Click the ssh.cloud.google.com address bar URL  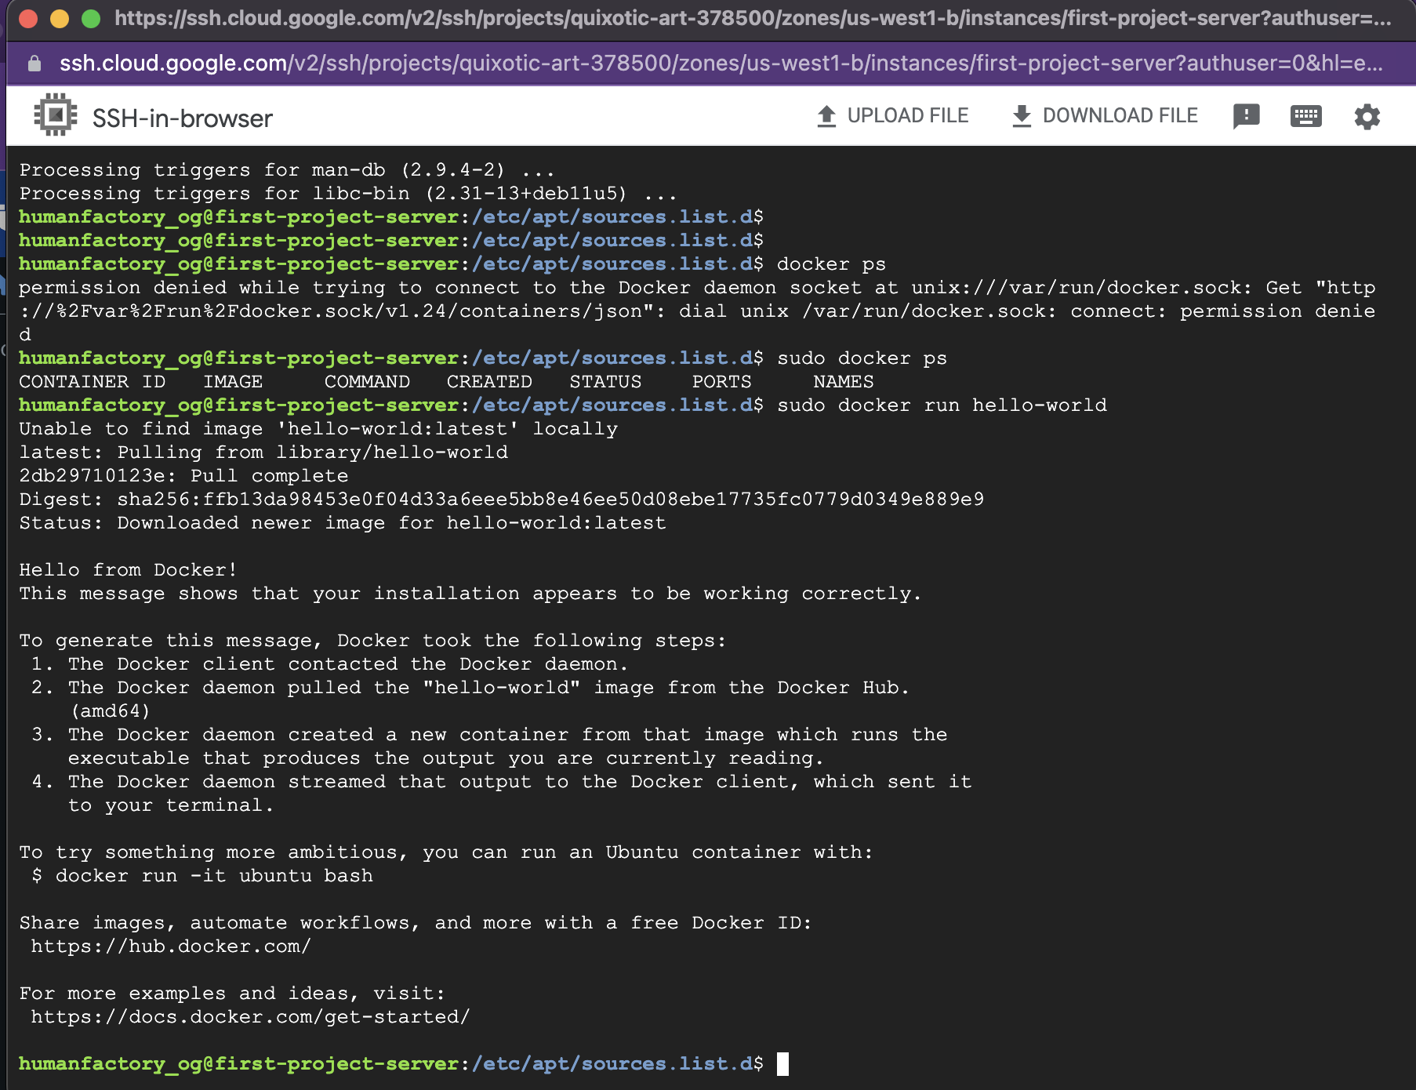721,64
